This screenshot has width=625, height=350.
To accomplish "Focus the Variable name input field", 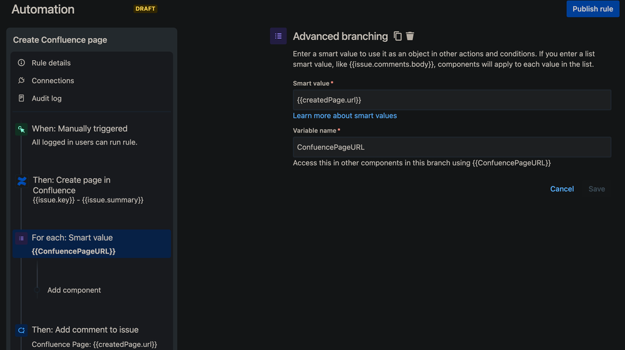I will point(452,147).
